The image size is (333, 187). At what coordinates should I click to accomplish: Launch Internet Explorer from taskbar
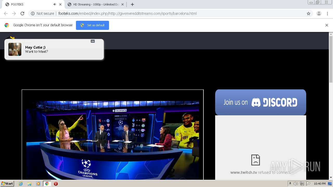(21, 184)
